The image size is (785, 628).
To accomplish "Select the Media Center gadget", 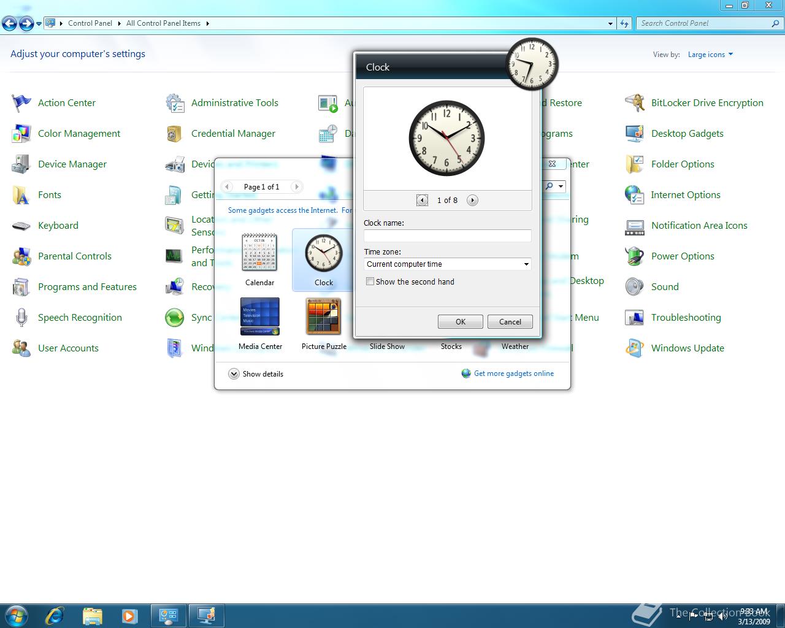I will pyautogui.click(x=260, y=323).
